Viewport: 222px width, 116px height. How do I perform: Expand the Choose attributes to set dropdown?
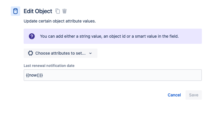pyautogui.click(x=60, y=53)
